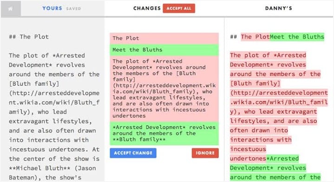Click the ACCEPT ALL button

coord(179,8)
